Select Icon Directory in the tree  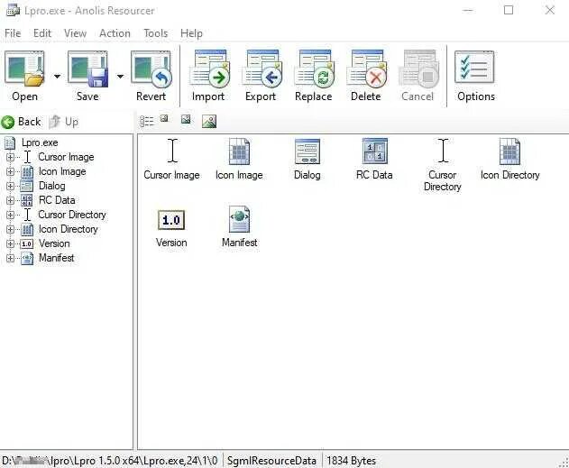[69, 229]
